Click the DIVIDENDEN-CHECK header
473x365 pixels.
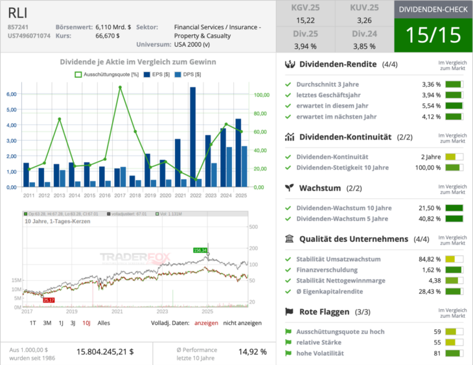point(433,9)
